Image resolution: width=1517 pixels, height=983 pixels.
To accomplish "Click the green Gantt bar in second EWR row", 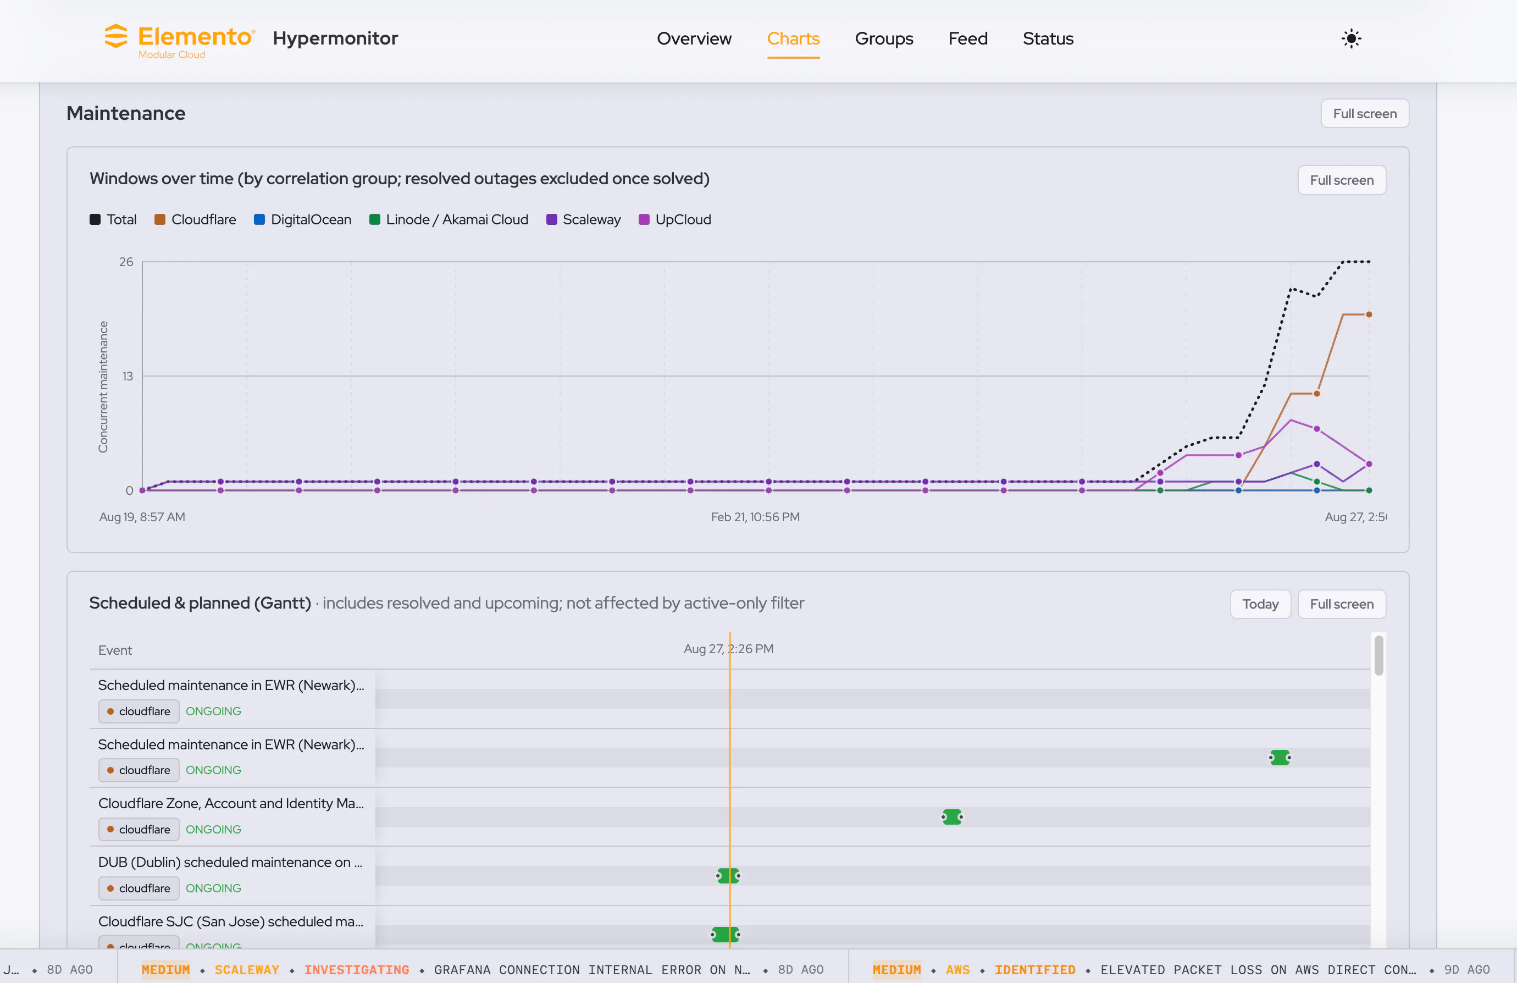I will 1279,758.
